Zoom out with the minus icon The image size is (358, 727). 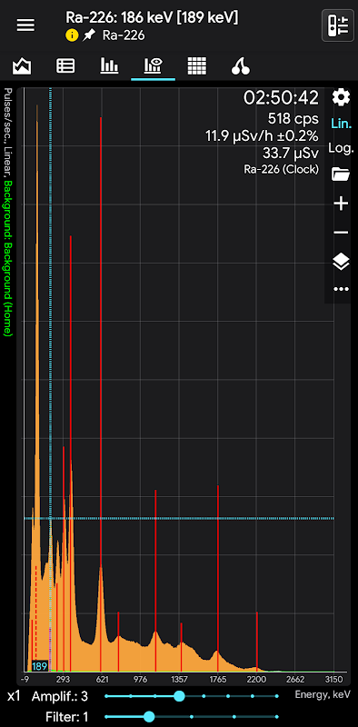pyautogui.click(x=341, y=232)
